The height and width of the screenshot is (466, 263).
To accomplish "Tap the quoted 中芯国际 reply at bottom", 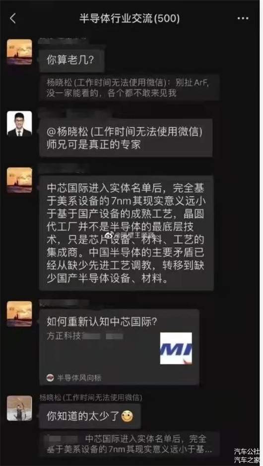I will [130, 444].
